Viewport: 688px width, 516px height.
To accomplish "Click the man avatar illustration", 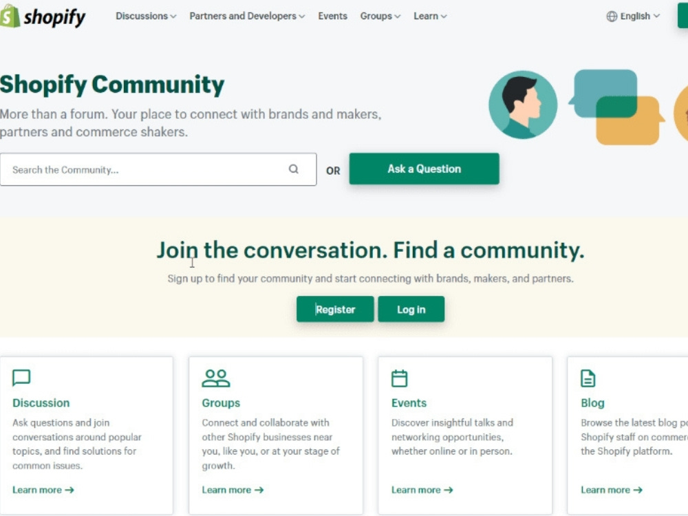I will pos(523,105).
